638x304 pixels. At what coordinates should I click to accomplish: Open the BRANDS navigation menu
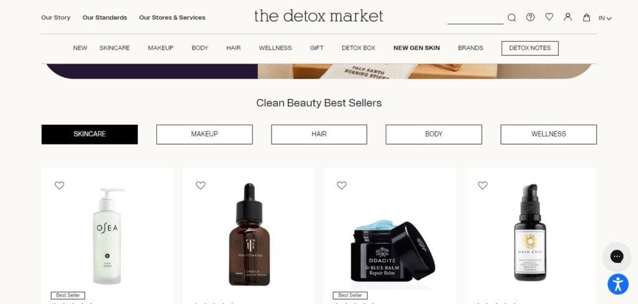click(x=470, y=48)
